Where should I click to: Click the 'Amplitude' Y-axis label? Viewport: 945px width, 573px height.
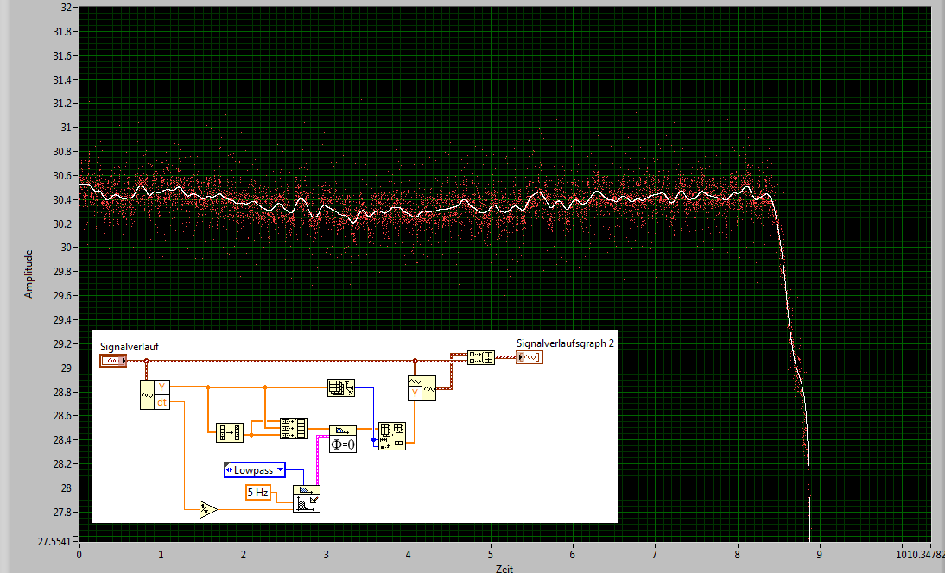click(x=29, y=274)
